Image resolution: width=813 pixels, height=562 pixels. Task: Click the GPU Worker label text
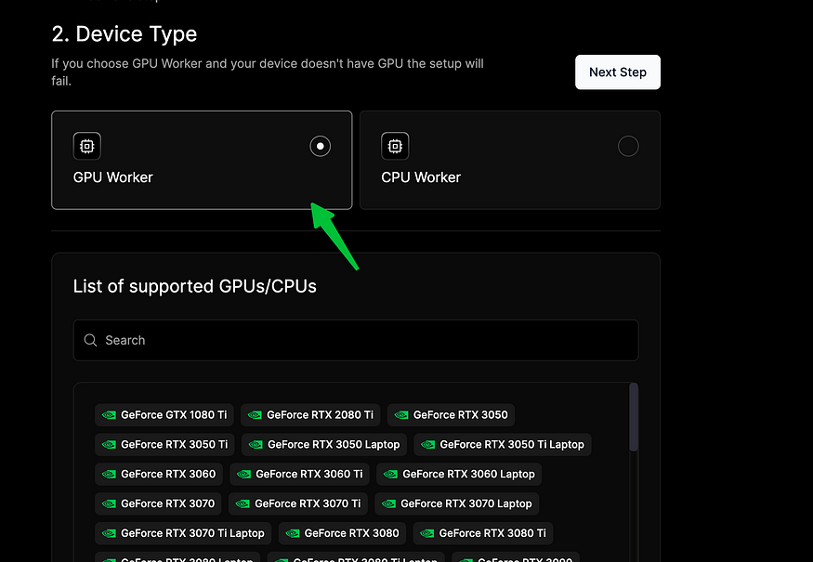pyautogui.click(x=113, y=177)
